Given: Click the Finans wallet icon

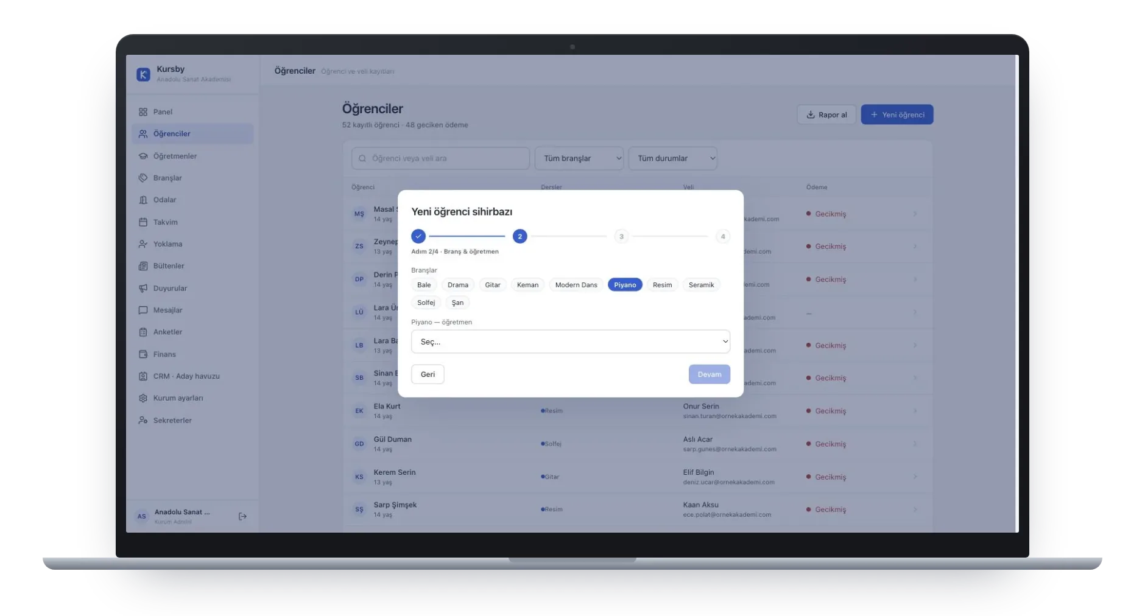Looking at the screenshot, I should pos(143,354).
